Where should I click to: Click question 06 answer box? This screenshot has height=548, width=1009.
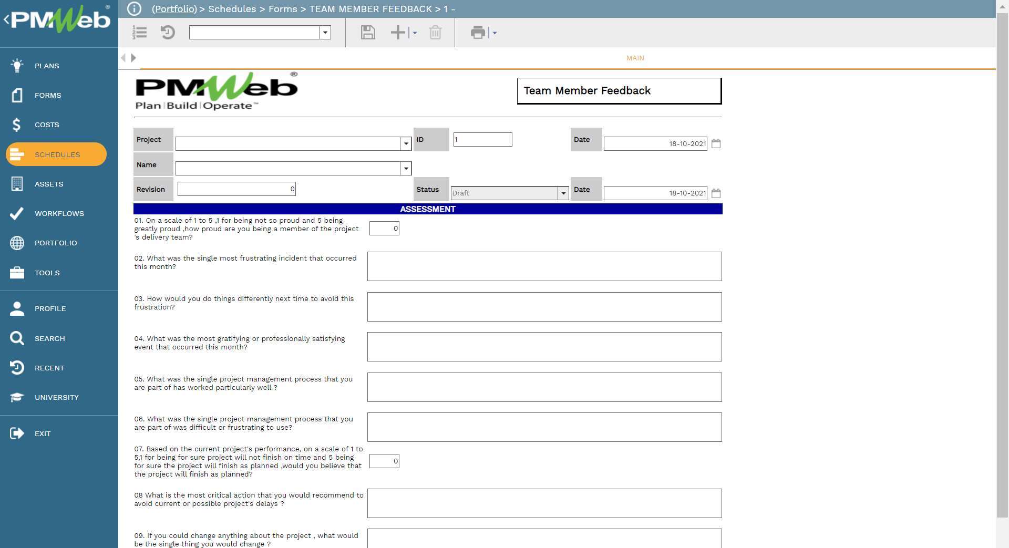pos(544,427)
